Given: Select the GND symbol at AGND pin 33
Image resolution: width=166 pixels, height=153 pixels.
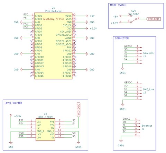Looking at the screenshot, I should click(x=90, y=38).
